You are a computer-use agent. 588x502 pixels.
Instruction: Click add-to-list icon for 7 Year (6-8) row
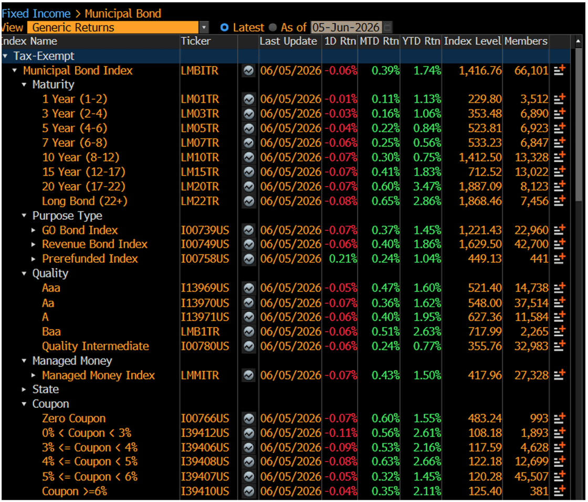pos(560,142)
